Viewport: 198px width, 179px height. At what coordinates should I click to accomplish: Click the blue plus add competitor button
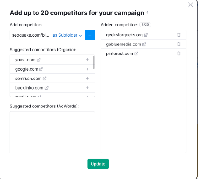[x=90, y=35]
